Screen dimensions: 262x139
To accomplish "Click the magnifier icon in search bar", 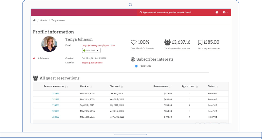I will click(141, 12).
